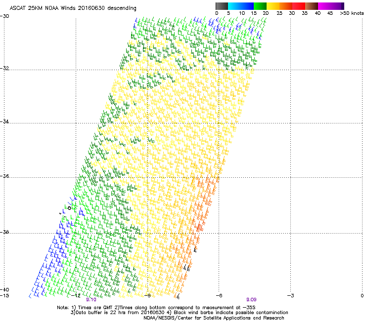Click the cyan 5-10 knots color swatch
The width and height of the screenshot is (366, 321).
[234, 6]
